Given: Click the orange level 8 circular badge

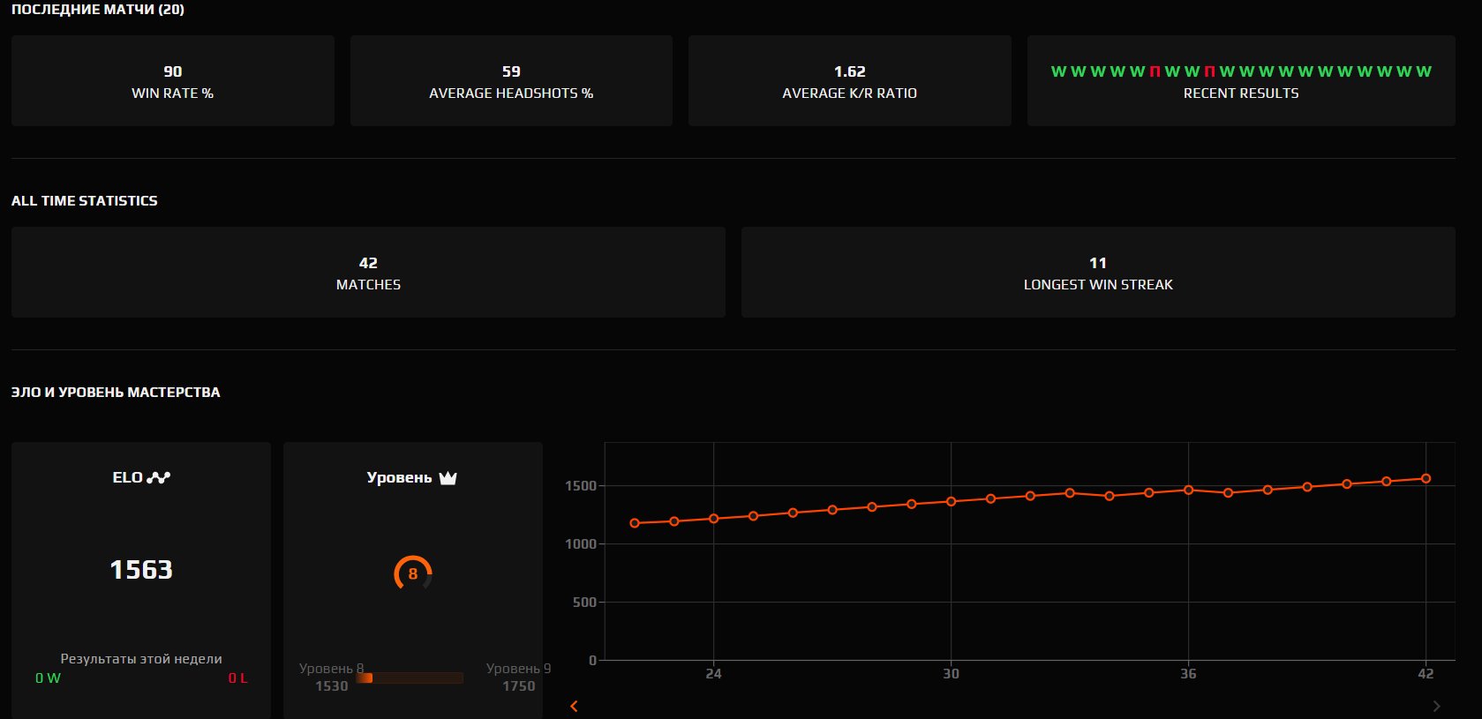Looking at the screenshot, I should point(412,573).
